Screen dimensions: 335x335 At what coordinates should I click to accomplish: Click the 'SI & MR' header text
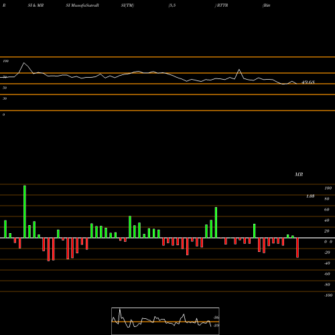point(36,5)
